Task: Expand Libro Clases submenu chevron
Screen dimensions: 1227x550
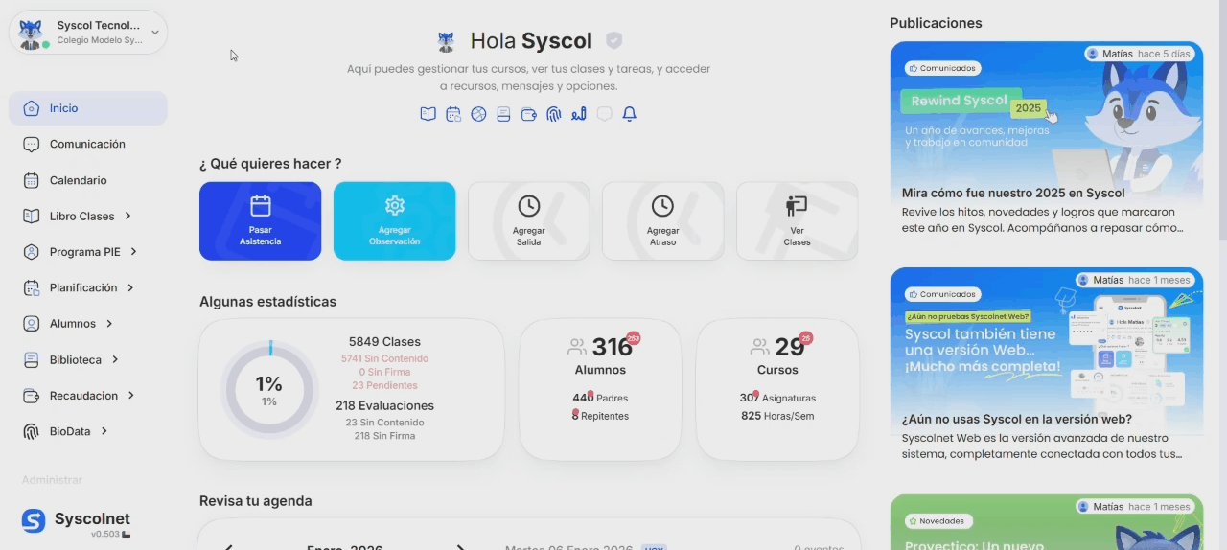Action: tap(127, 216)
